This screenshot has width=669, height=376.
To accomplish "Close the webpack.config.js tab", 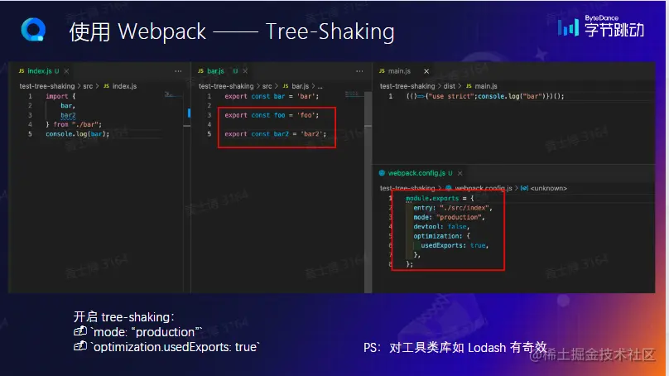I will click(x=460, y=173).
